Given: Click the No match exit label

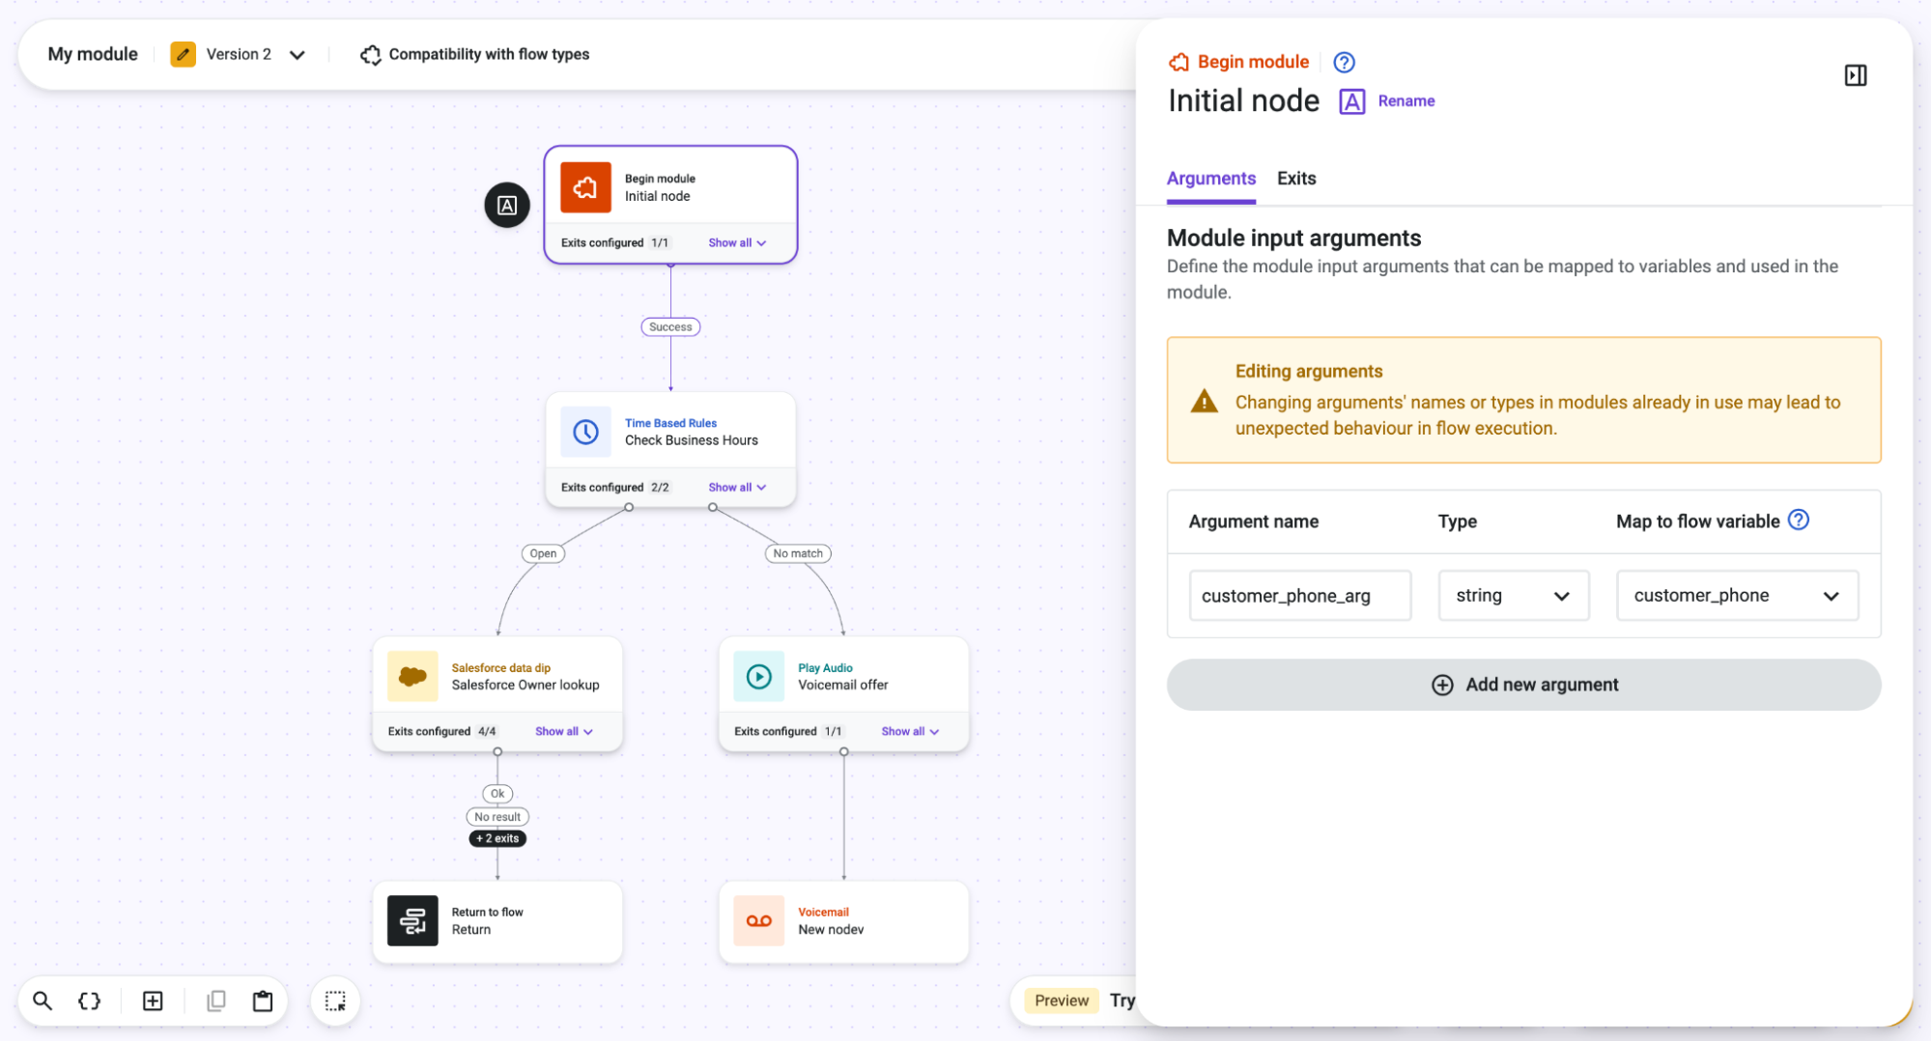Looking at the screenshot, I should pyautogui.click(x=798, y=553).
